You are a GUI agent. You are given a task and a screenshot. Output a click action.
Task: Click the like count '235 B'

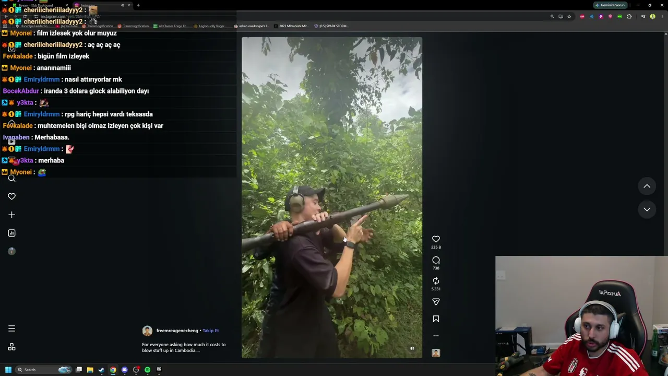[x=436, y=247]
